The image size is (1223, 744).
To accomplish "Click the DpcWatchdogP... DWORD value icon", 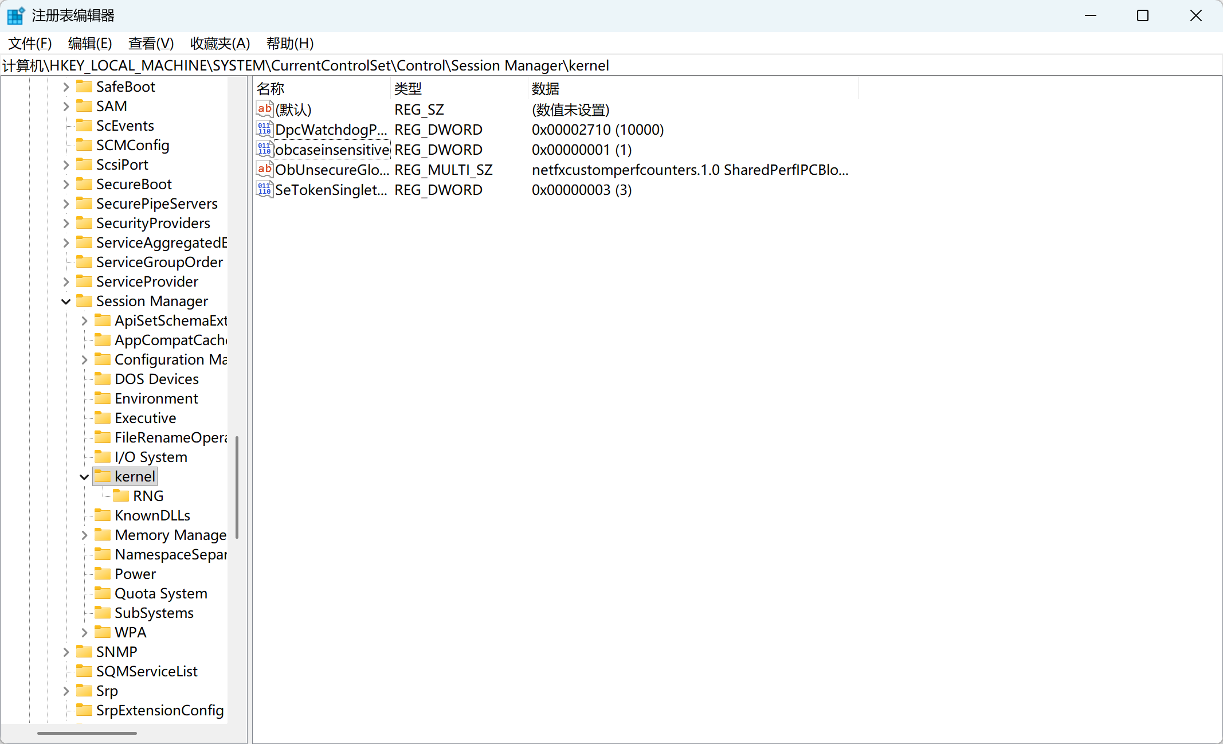I will pyautogui.click(x=264, y=130).
